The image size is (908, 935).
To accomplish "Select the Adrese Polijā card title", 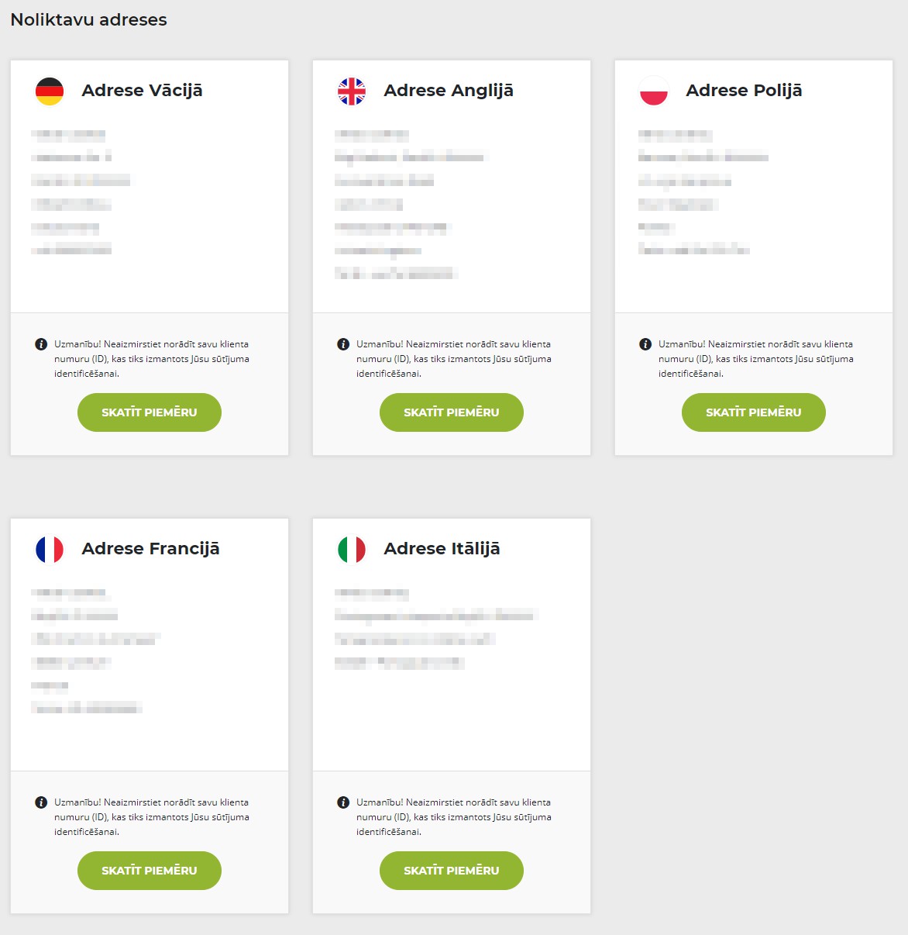I will [745, 91].
